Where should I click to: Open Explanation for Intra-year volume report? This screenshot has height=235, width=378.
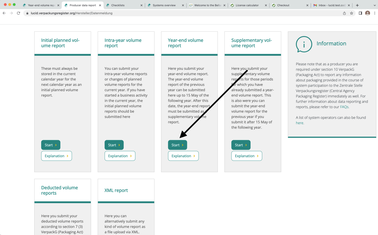click(x=120, y=156)
